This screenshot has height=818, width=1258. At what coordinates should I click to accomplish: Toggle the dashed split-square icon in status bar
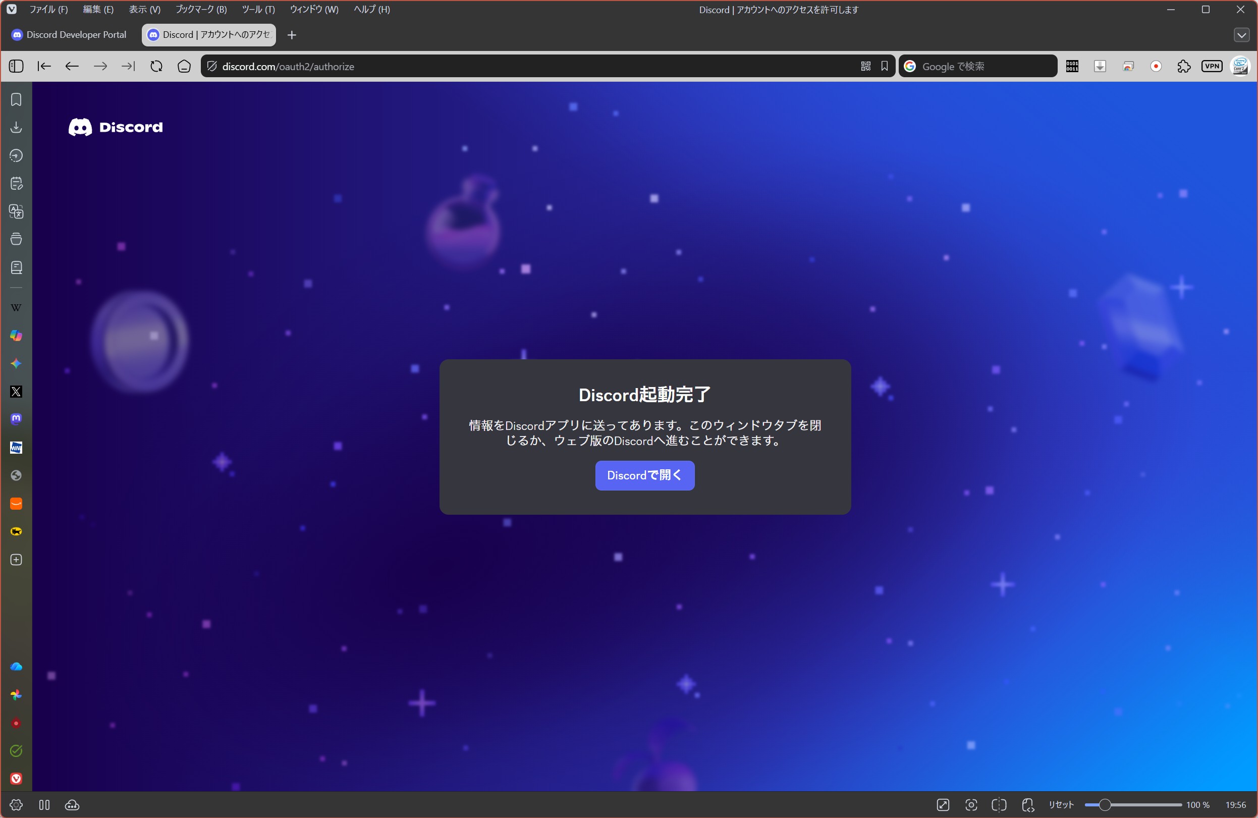(999, 805)
